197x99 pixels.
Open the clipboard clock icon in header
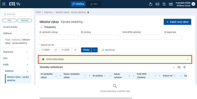tap(164, 4)
